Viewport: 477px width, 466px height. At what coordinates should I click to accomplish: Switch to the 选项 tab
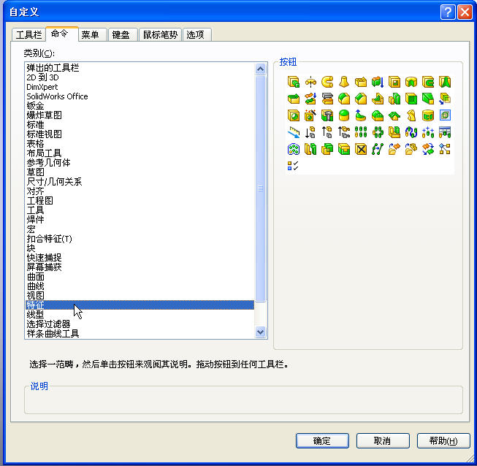(197, 34)
